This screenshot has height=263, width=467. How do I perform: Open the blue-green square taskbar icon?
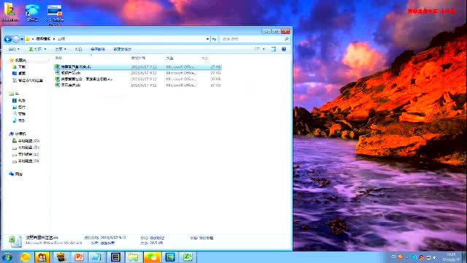pyautogui.click(x=170, y=257)
